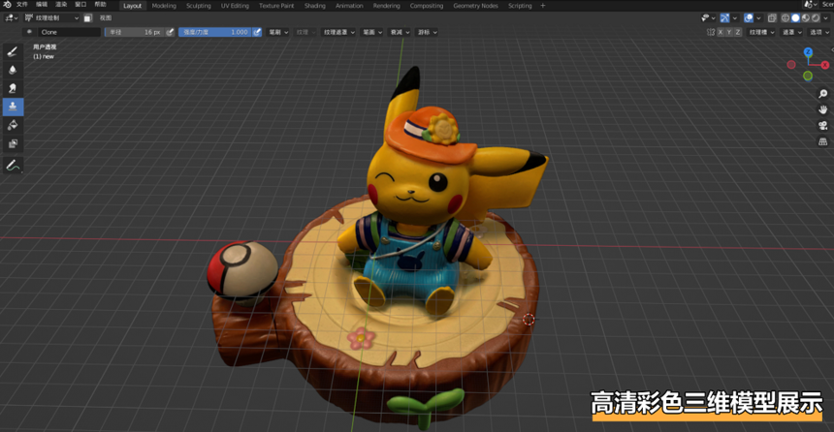Select the Smear tool in toolbar
Viewport: 834px width, 432px height.
coord(13,88)
